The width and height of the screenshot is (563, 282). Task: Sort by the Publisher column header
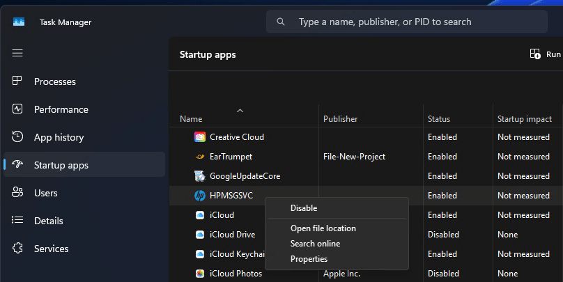click(341, 119)
